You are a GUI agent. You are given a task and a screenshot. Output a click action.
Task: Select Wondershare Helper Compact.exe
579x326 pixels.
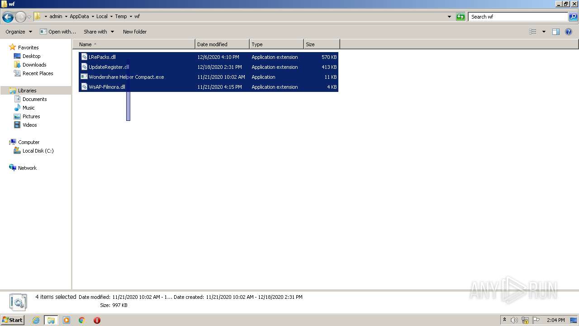point(209,77)
